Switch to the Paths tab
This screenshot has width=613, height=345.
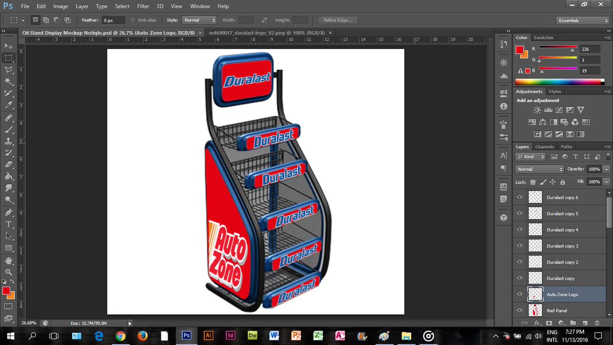point(567,147)
